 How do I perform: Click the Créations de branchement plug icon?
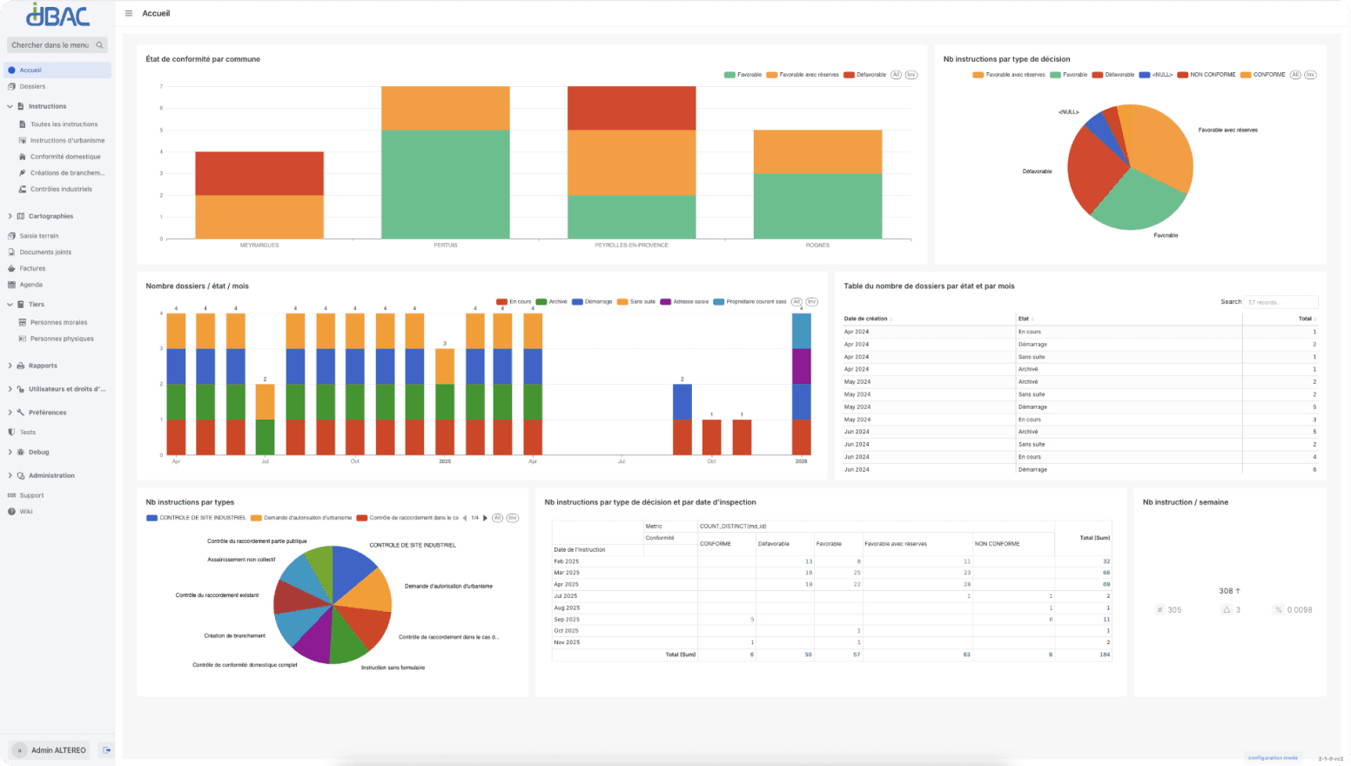click(23, 172)
